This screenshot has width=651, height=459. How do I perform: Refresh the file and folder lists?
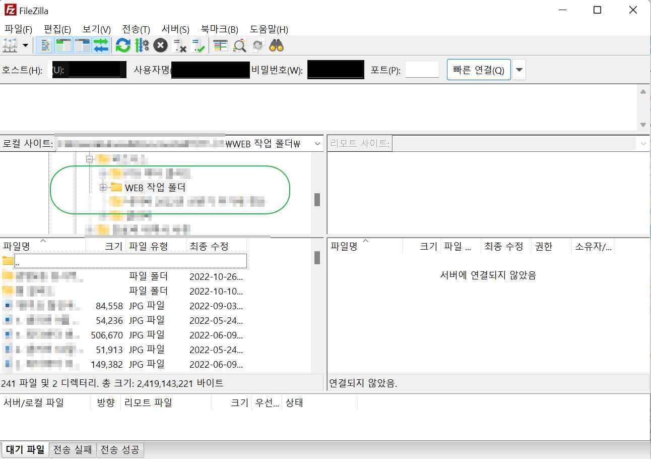123,45
